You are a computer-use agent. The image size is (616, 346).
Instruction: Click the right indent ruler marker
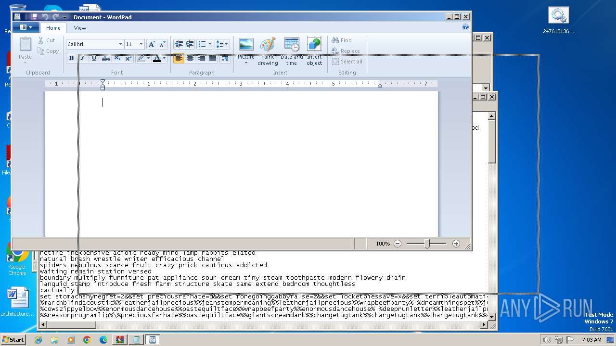click(x=380, y=85)
